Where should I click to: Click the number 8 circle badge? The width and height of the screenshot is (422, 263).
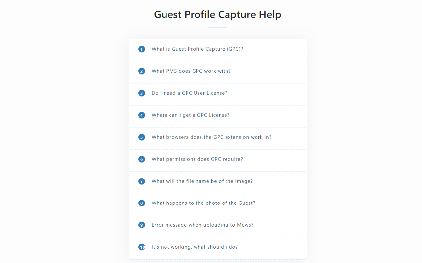pos(142,203)
